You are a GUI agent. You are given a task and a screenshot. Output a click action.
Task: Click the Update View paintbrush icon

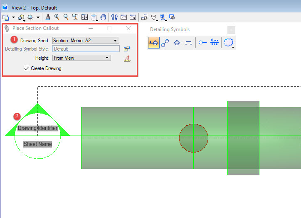[x=48, y=17]
